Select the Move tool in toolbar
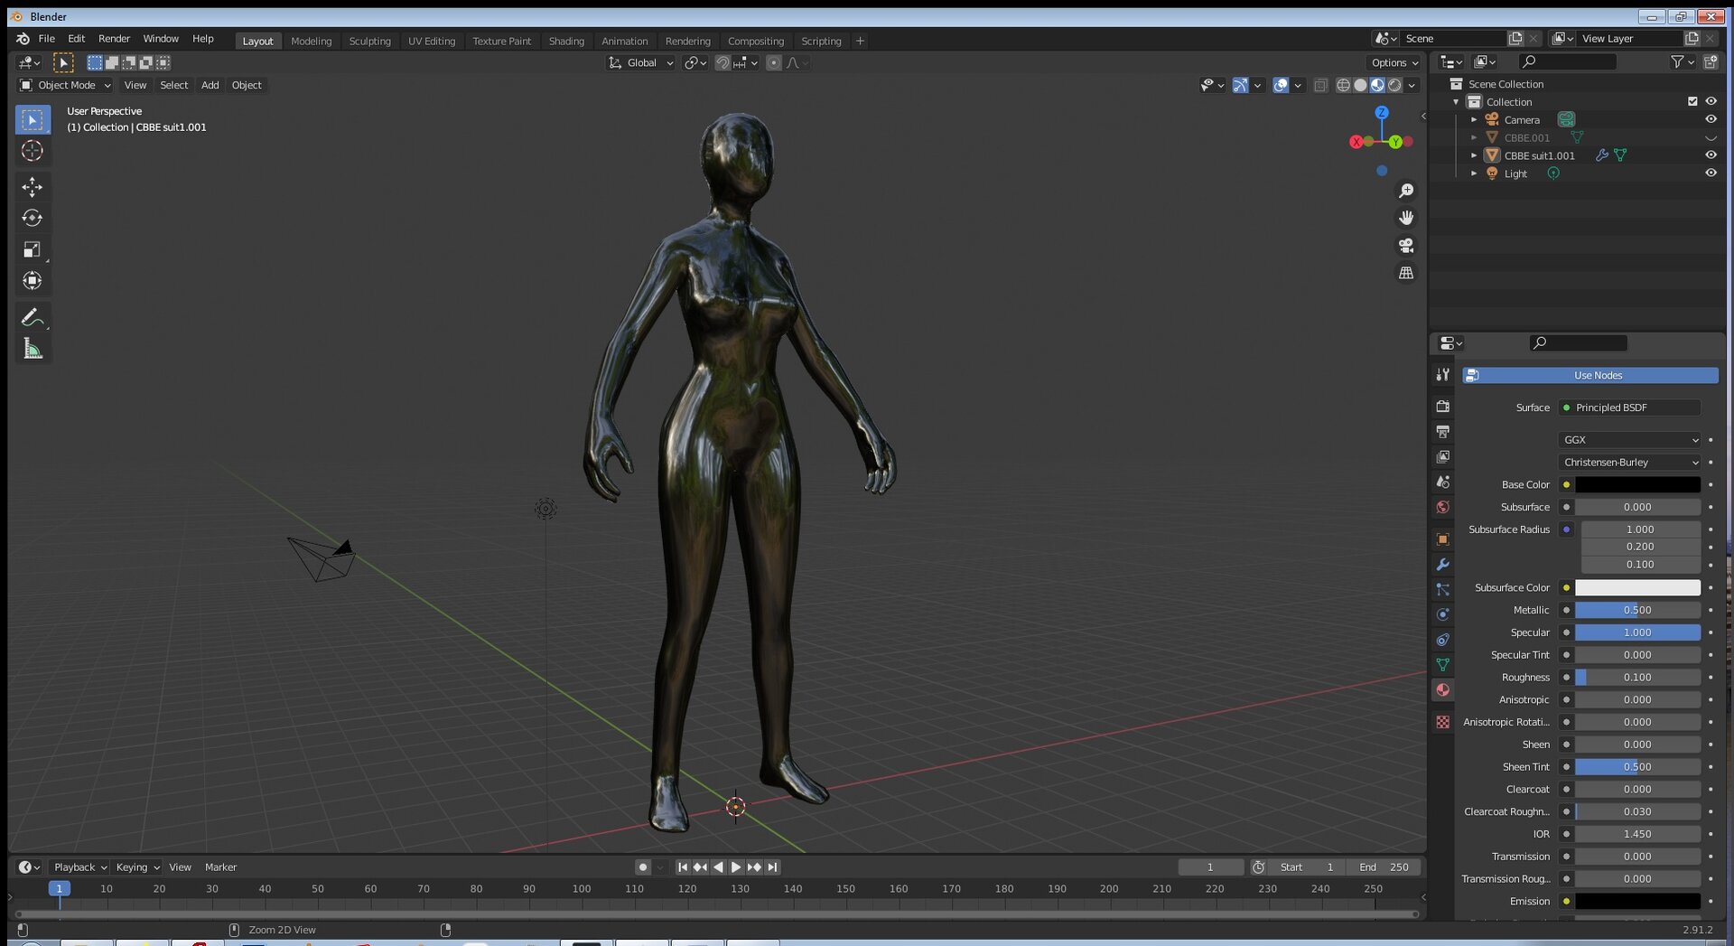The image size is (1734, 946). (33, 187)
